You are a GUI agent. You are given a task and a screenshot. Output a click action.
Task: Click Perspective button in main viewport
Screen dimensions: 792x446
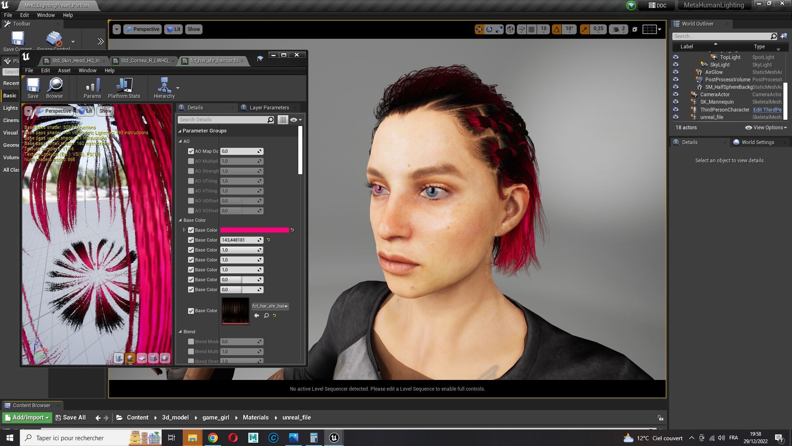tap(143, 29)
